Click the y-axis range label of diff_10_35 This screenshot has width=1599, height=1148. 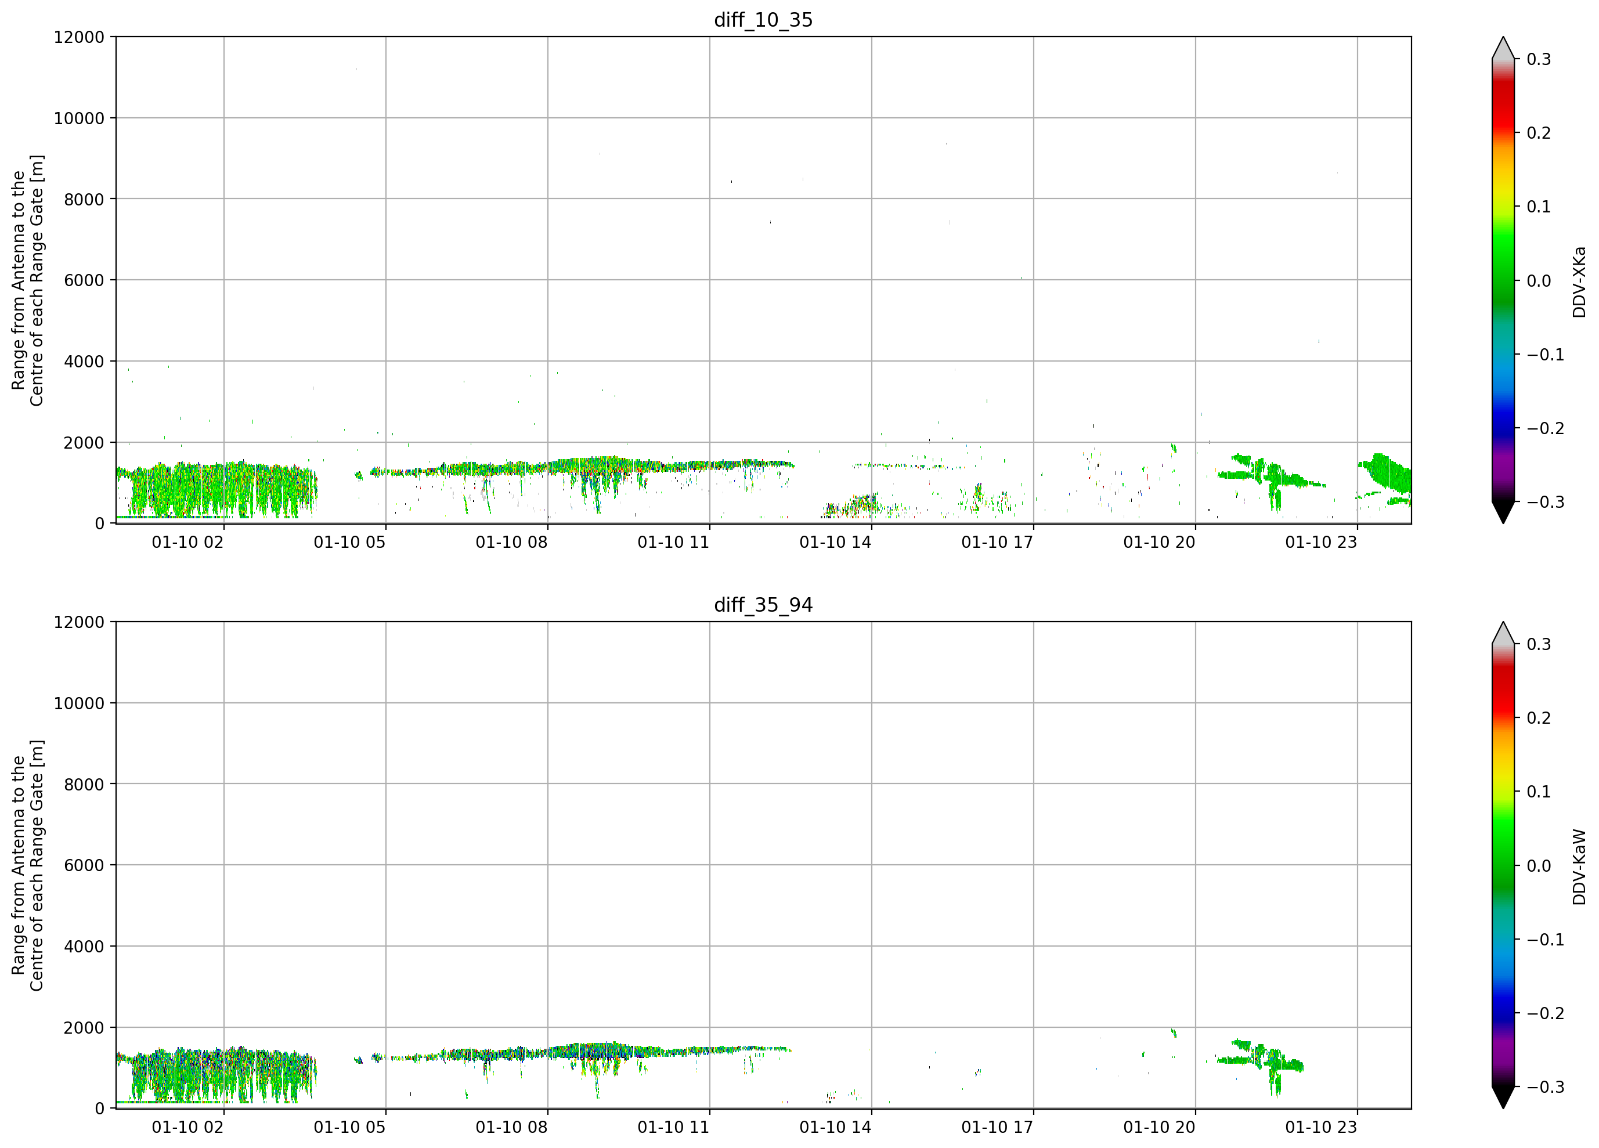(27, 281)
